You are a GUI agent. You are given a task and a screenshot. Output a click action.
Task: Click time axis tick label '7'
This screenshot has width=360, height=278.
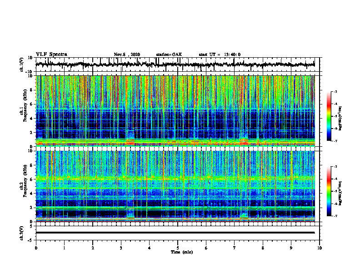[x=235, y=248]
